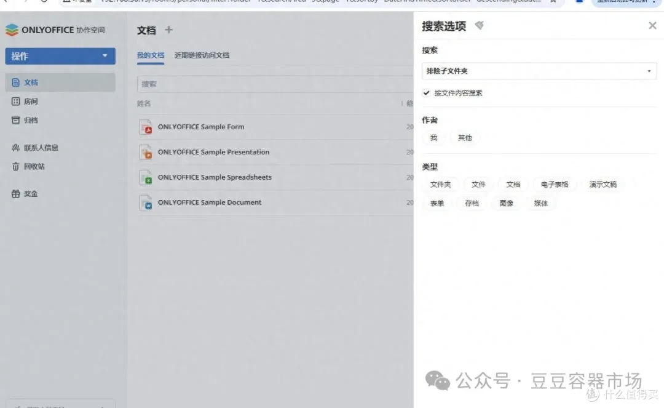Select the 文档 documents sidebar icon
The image size is (664, 408).
[15, 82]
